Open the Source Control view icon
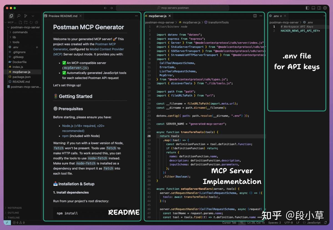Image resolution: width=333 pixels, height=230 pixels. pyautogui.click(x=26, y=16)
